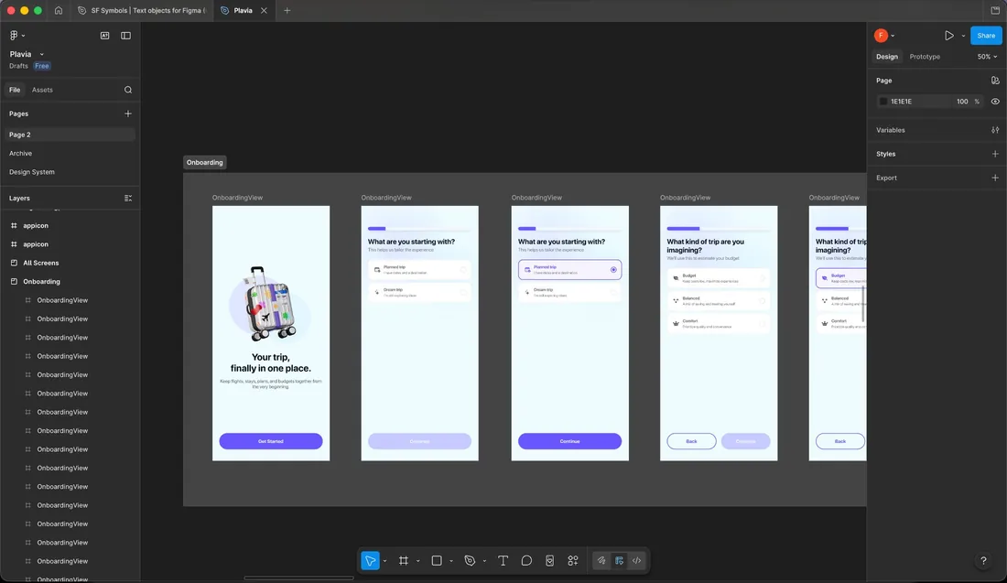Add a style with the Styles plus

995,154
